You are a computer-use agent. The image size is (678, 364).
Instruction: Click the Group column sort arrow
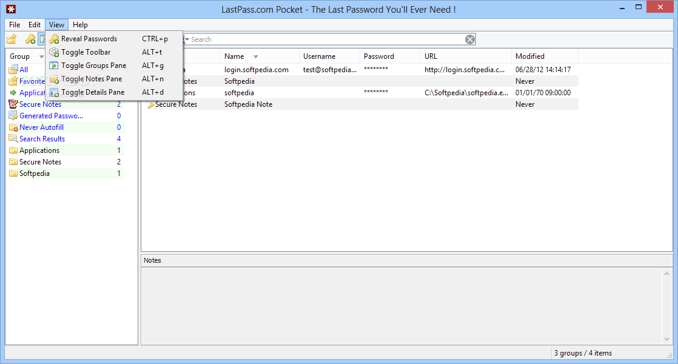(x=41, y=56)
